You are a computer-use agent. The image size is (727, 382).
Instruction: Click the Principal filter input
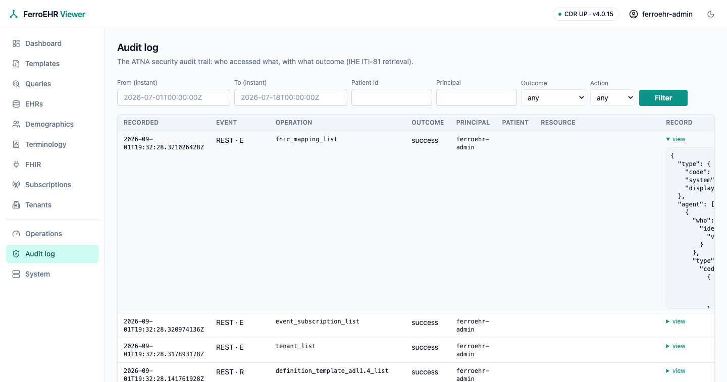point(477,97)
